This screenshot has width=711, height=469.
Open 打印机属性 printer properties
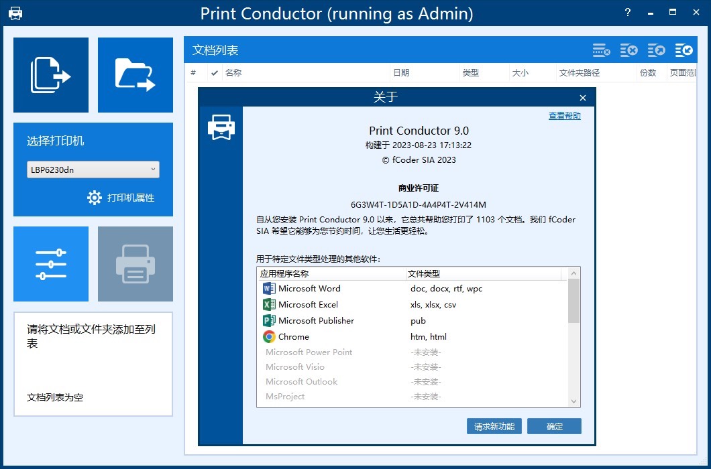pyautogui.click(x=131, y=198)
